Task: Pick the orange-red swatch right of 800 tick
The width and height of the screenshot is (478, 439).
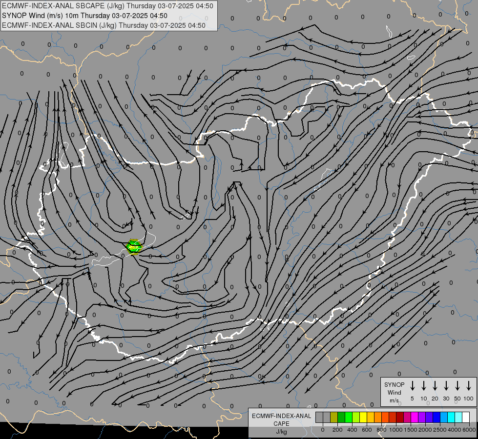Action: (385, 417)
